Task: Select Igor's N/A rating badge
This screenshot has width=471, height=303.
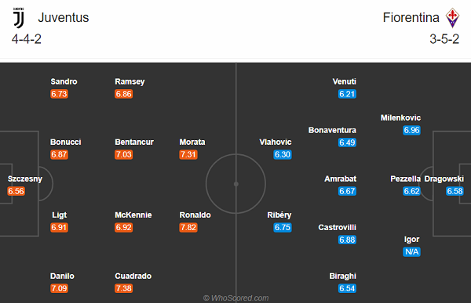Action: (411, 252)
